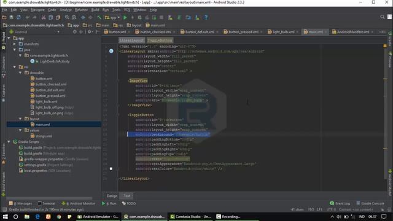
Task: Open the Android project view dropdown
Action: (x=34, y=32)
